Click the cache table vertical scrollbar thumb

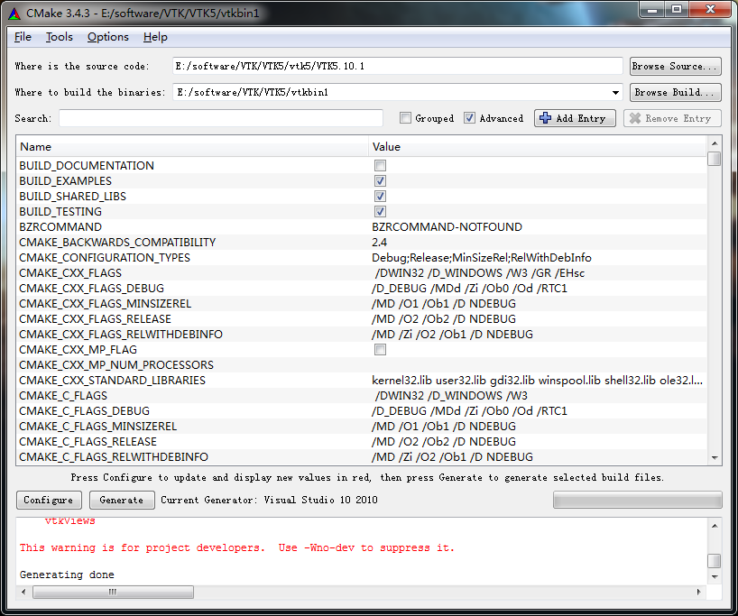pyautogui.click(x=714, y=159)
